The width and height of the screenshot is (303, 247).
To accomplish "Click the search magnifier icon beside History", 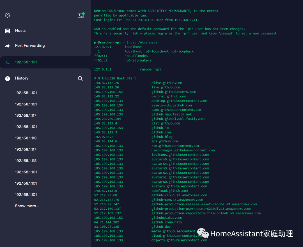I will click(80, 79).
